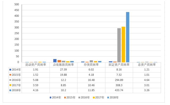170x105 pixels.
Task: Click the 2015年 legend color swatch below chart
Action: coord(65,98)
